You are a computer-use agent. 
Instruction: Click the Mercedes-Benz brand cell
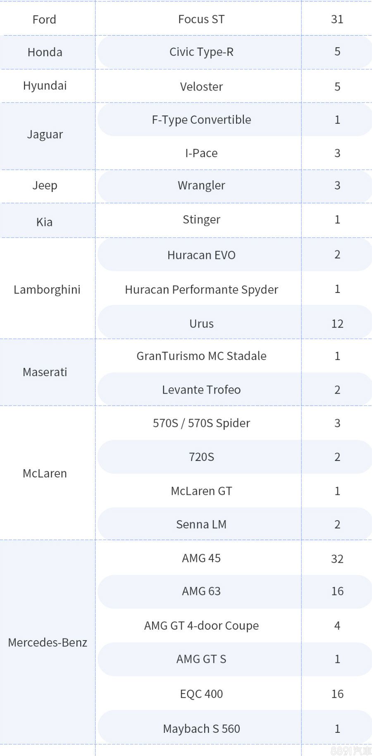click(x=48, y=642)
